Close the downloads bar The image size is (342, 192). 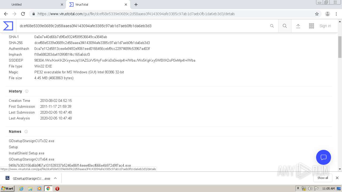point(337,178)
